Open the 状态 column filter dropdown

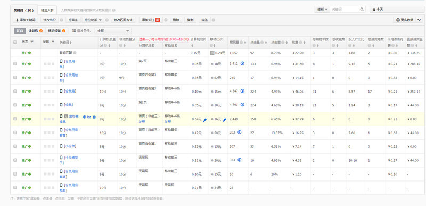click(32, 42)
